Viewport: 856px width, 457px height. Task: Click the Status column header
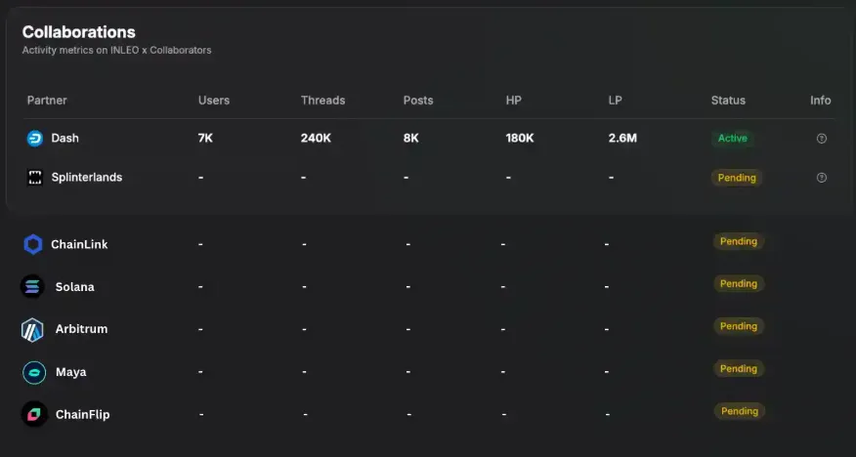pyautogui.click(x=728, y=101)
